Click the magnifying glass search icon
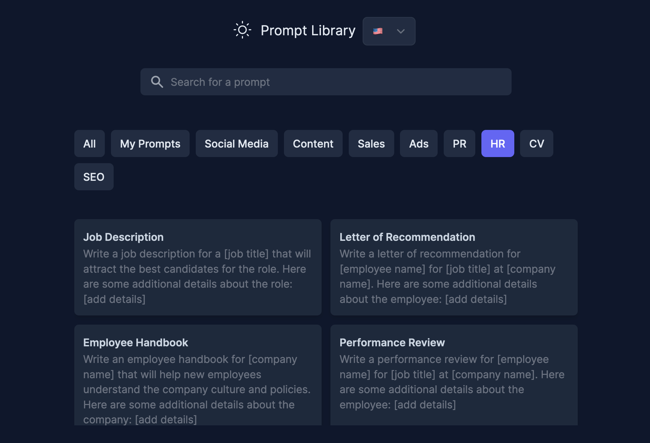The width and height of the screenshot is (650, 443). pyautogui.click(x=157, y=81)
